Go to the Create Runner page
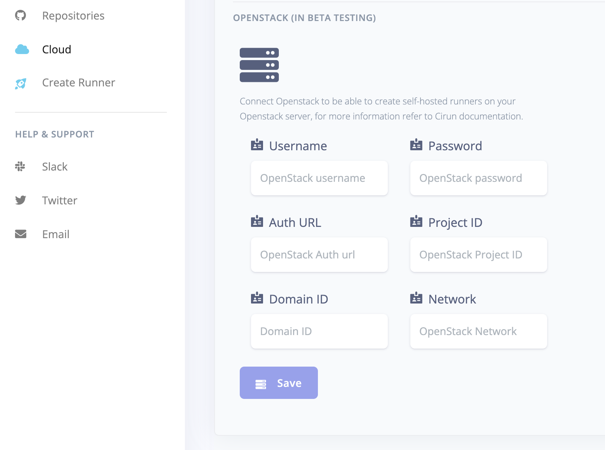605x450 pixels. tap(79, 83)
